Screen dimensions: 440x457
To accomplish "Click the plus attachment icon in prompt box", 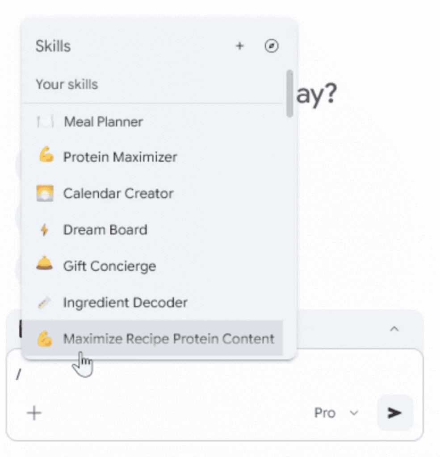I will [34, 413].
